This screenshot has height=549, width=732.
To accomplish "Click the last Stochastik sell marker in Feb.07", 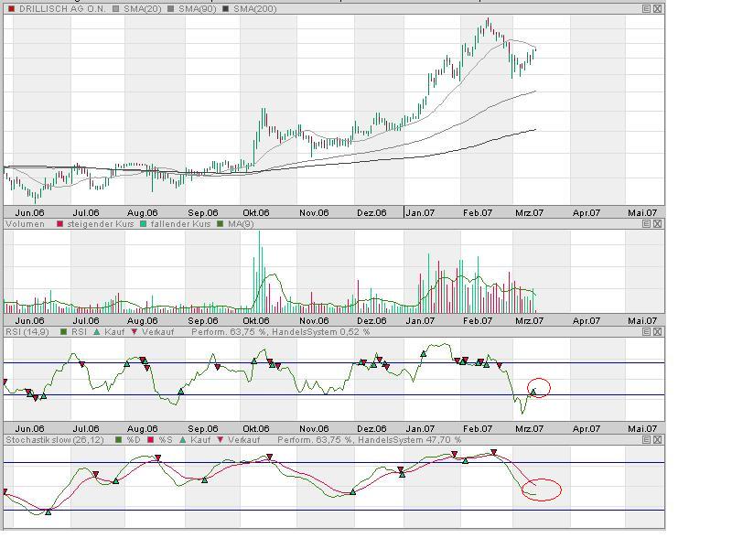I will pyautogui.click(x=493, y=452).
